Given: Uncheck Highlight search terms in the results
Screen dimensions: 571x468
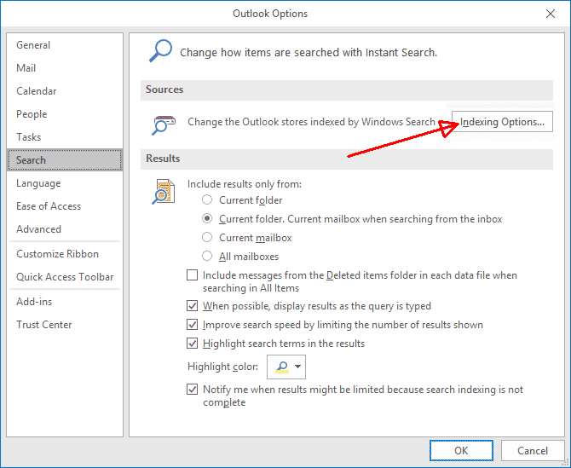Looking at the screenshot, I should (x=193, y=343).
